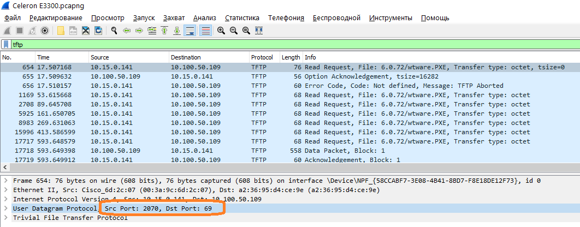Expand the Trivial File Transfer Protocol row

pyautogui.click(x=5, y=218)
